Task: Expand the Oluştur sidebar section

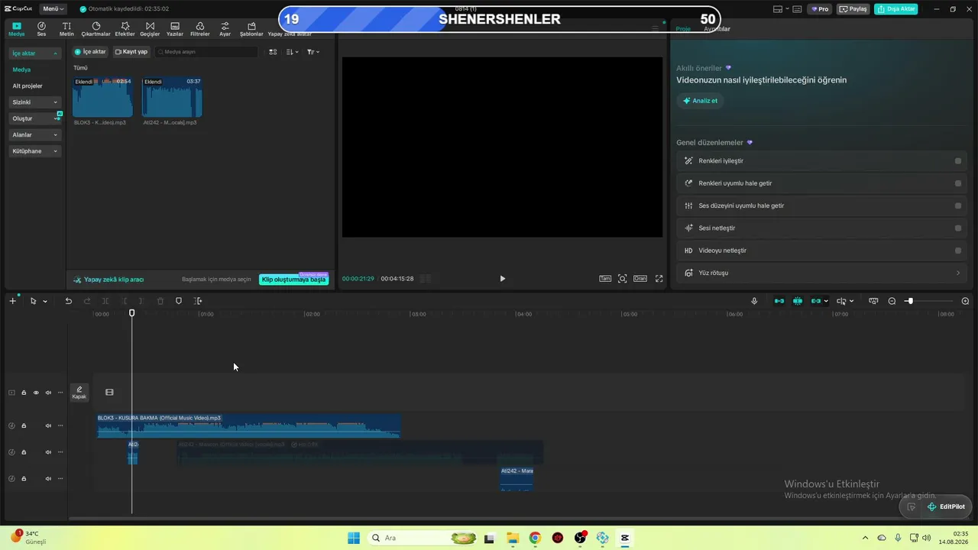Action: [x=35, y=118]
